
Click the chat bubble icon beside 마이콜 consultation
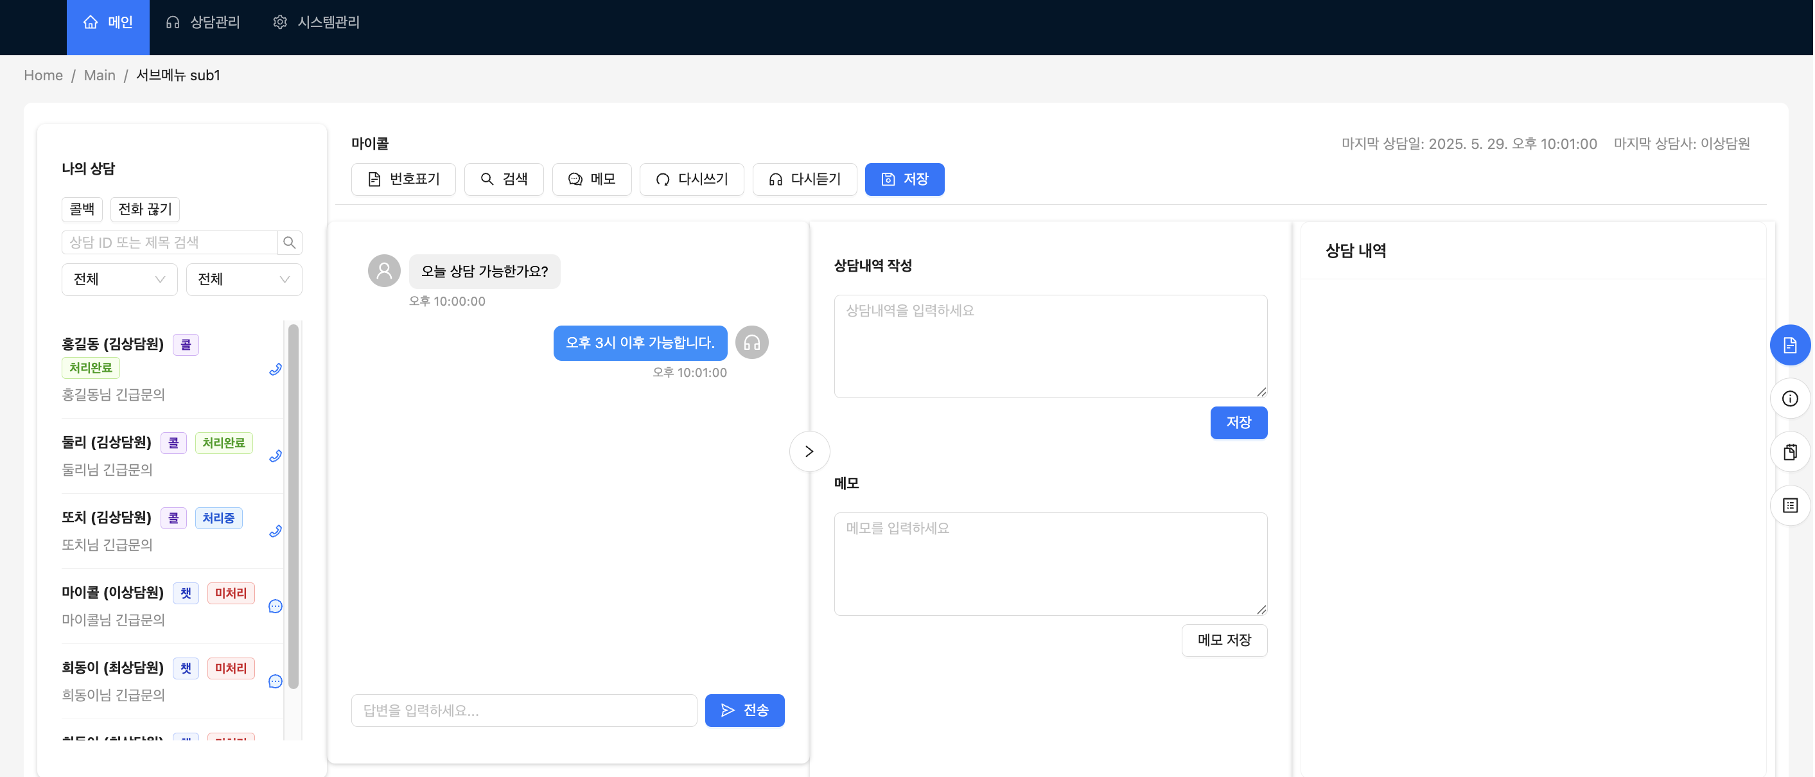(275, 607)
